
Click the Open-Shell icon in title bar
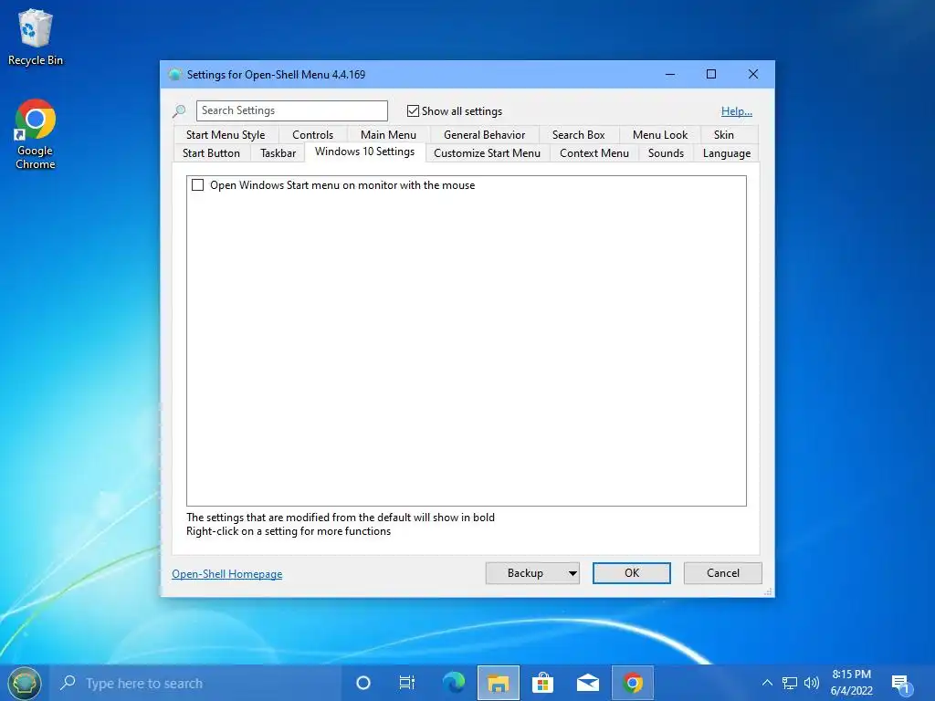point(174,75)
